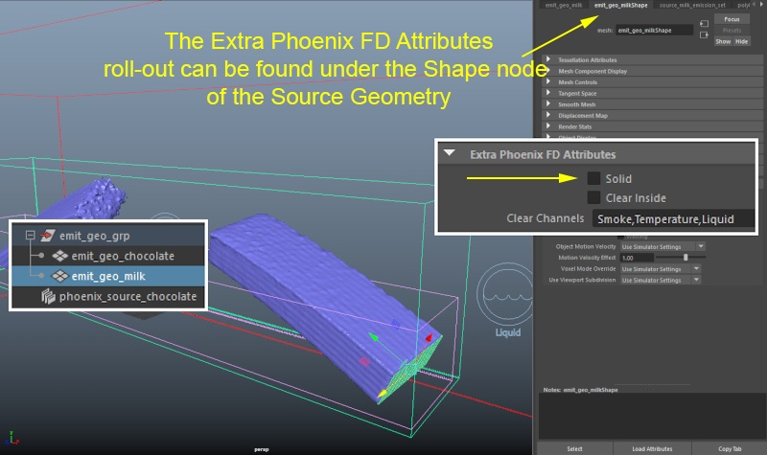Expand the Tessellation Attributes section
This screenshot has height=455, width=767.
(x=548, y=59)
